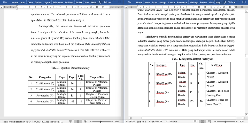Click PAGE: 30 in right status bar
The image size is (248, 123).
click(x=130, y=121)
